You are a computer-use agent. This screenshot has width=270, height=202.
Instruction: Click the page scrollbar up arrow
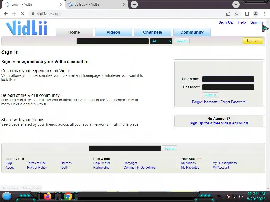click(x=268, y=21)
